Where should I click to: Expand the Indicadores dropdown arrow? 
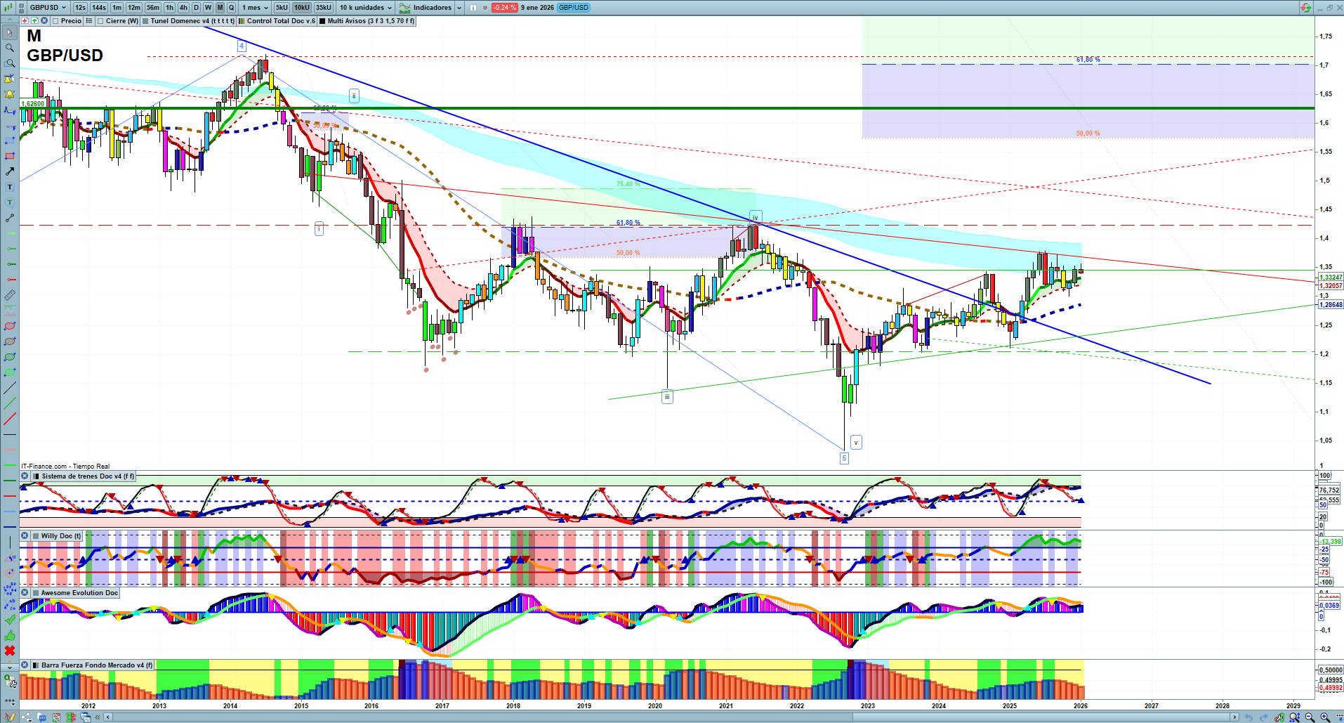[x=459, y=8]
